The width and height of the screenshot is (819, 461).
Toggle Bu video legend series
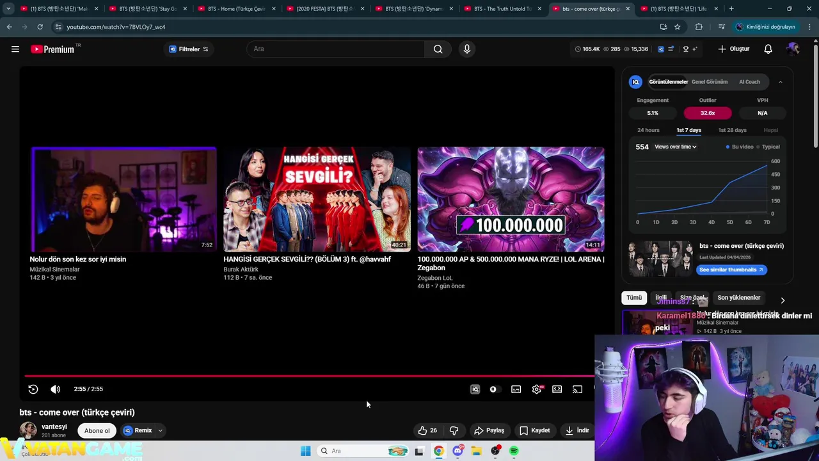740,147
